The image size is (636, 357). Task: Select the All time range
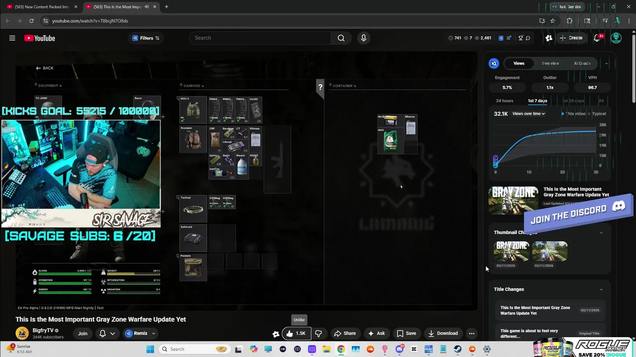point(601,101)
